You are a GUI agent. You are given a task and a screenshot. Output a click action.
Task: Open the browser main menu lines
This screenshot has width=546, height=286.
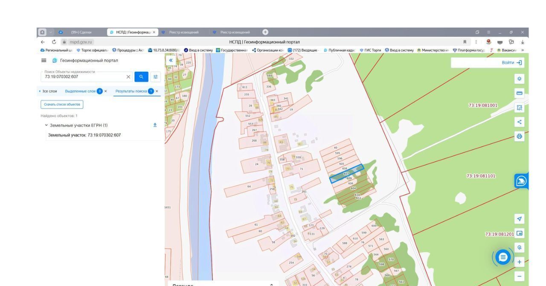[x=488, y=32]
